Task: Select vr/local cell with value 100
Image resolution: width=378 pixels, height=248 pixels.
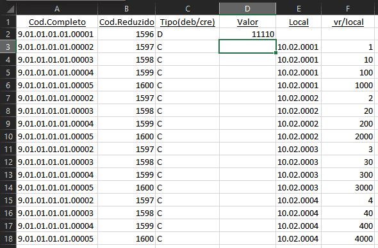Action: point(348,72)
